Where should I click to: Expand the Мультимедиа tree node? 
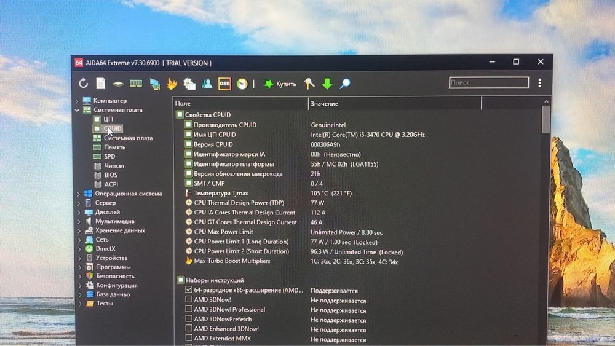click(x=79, y=222)
